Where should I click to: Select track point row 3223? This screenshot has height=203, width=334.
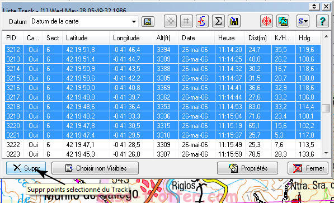pyautogui.click(x=163, y=154)
